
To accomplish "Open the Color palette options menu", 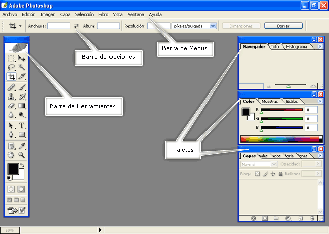I will click(x=320, y=101).
